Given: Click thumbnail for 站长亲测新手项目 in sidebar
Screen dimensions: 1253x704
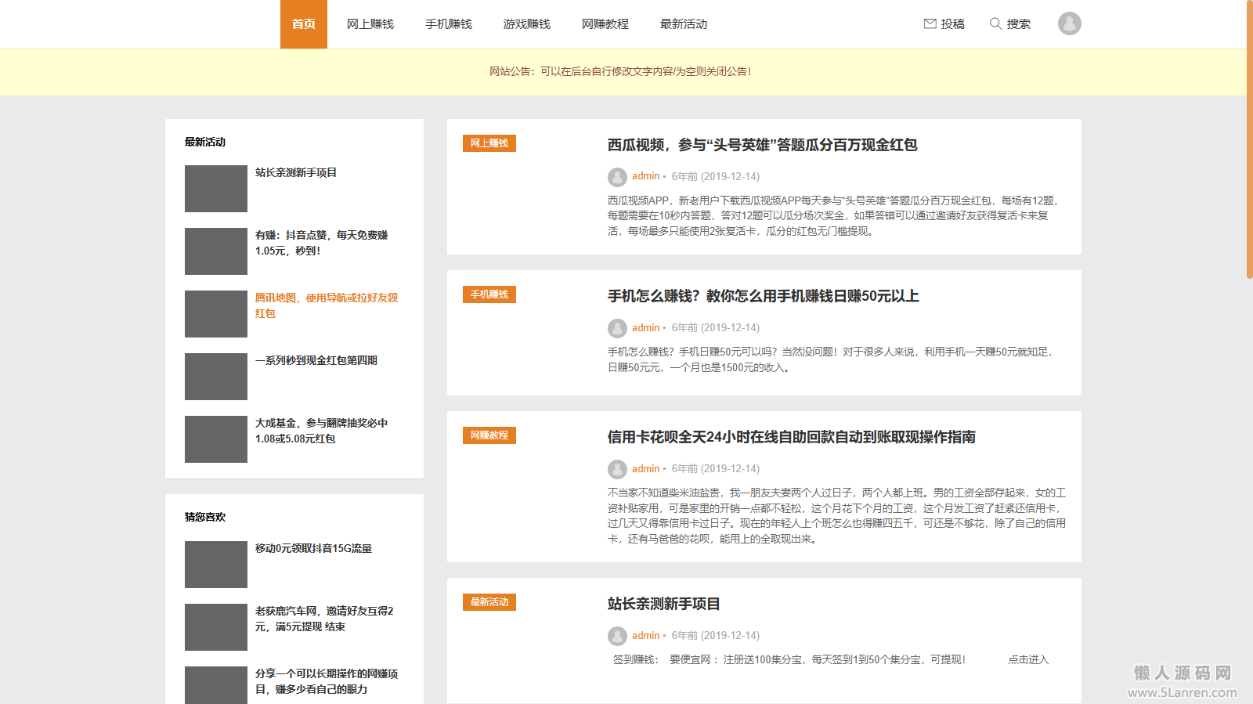Looking at the screenshot, I should [216, 189].
